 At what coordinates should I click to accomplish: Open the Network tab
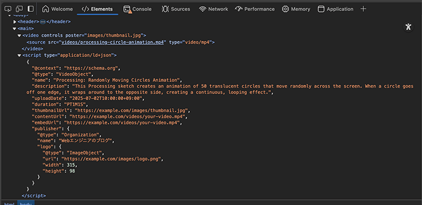click(x=213, y=9)
